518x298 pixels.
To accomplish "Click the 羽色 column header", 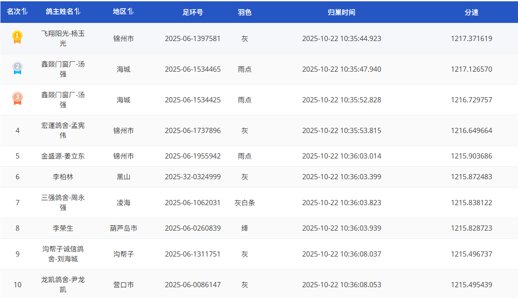I will coord(245,13).
